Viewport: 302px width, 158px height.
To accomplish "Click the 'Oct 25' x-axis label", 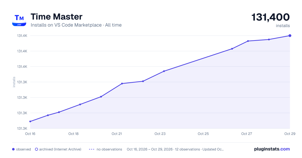I will point(203,134).
